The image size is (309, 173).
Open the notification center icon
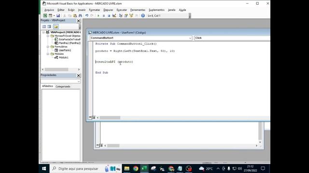(x=263, y=169)
